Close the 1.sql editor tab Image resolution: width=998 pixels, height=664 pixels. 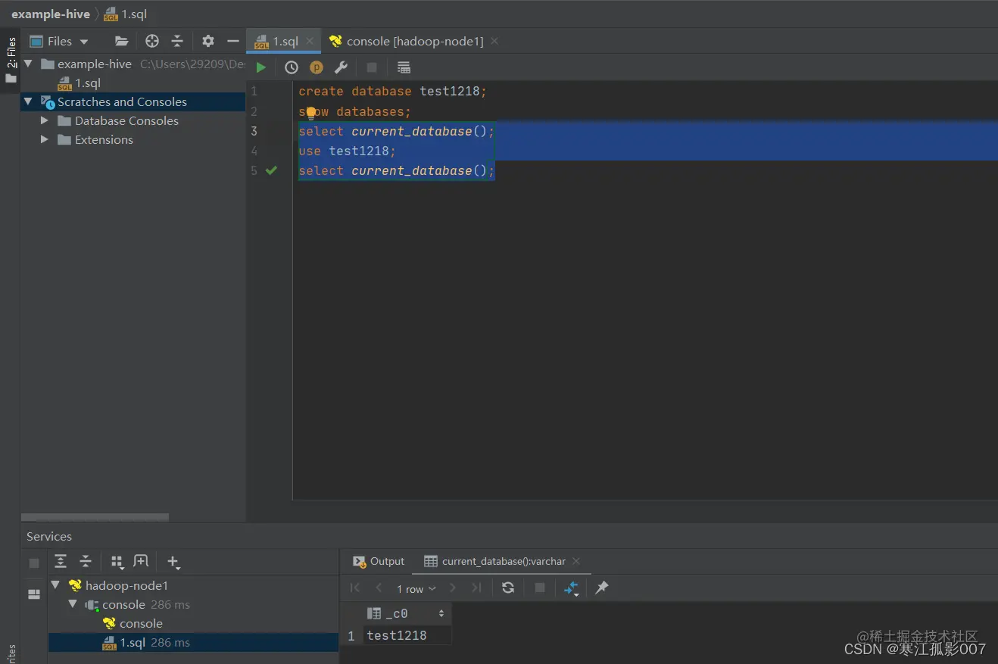pyautogui.click(x=310, y=41)
